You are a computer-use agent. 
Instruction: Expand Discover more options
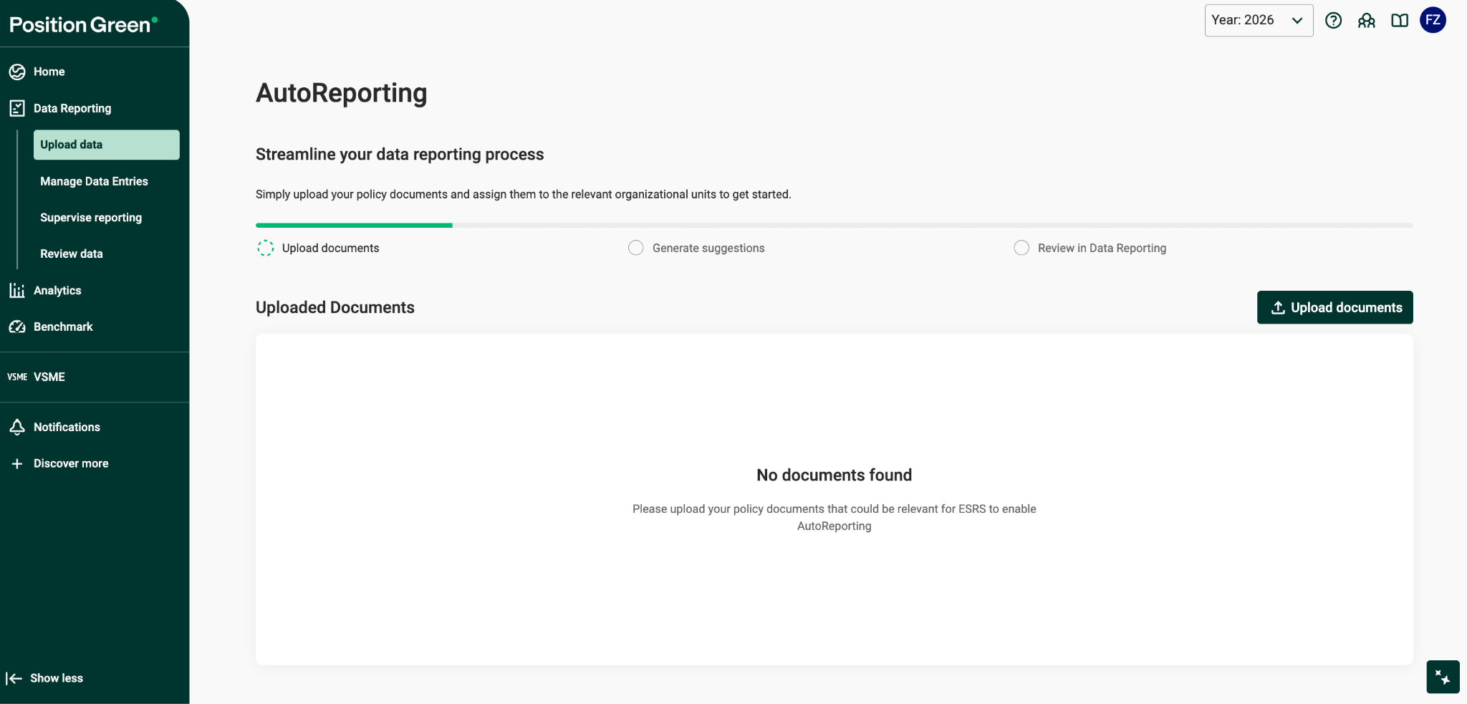pos(71,463)
